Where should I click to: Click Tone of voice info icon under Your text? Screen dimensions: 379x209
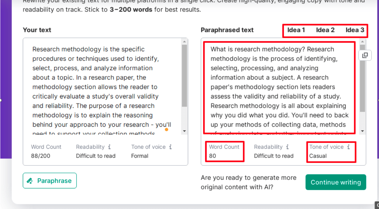click(171, 147)
